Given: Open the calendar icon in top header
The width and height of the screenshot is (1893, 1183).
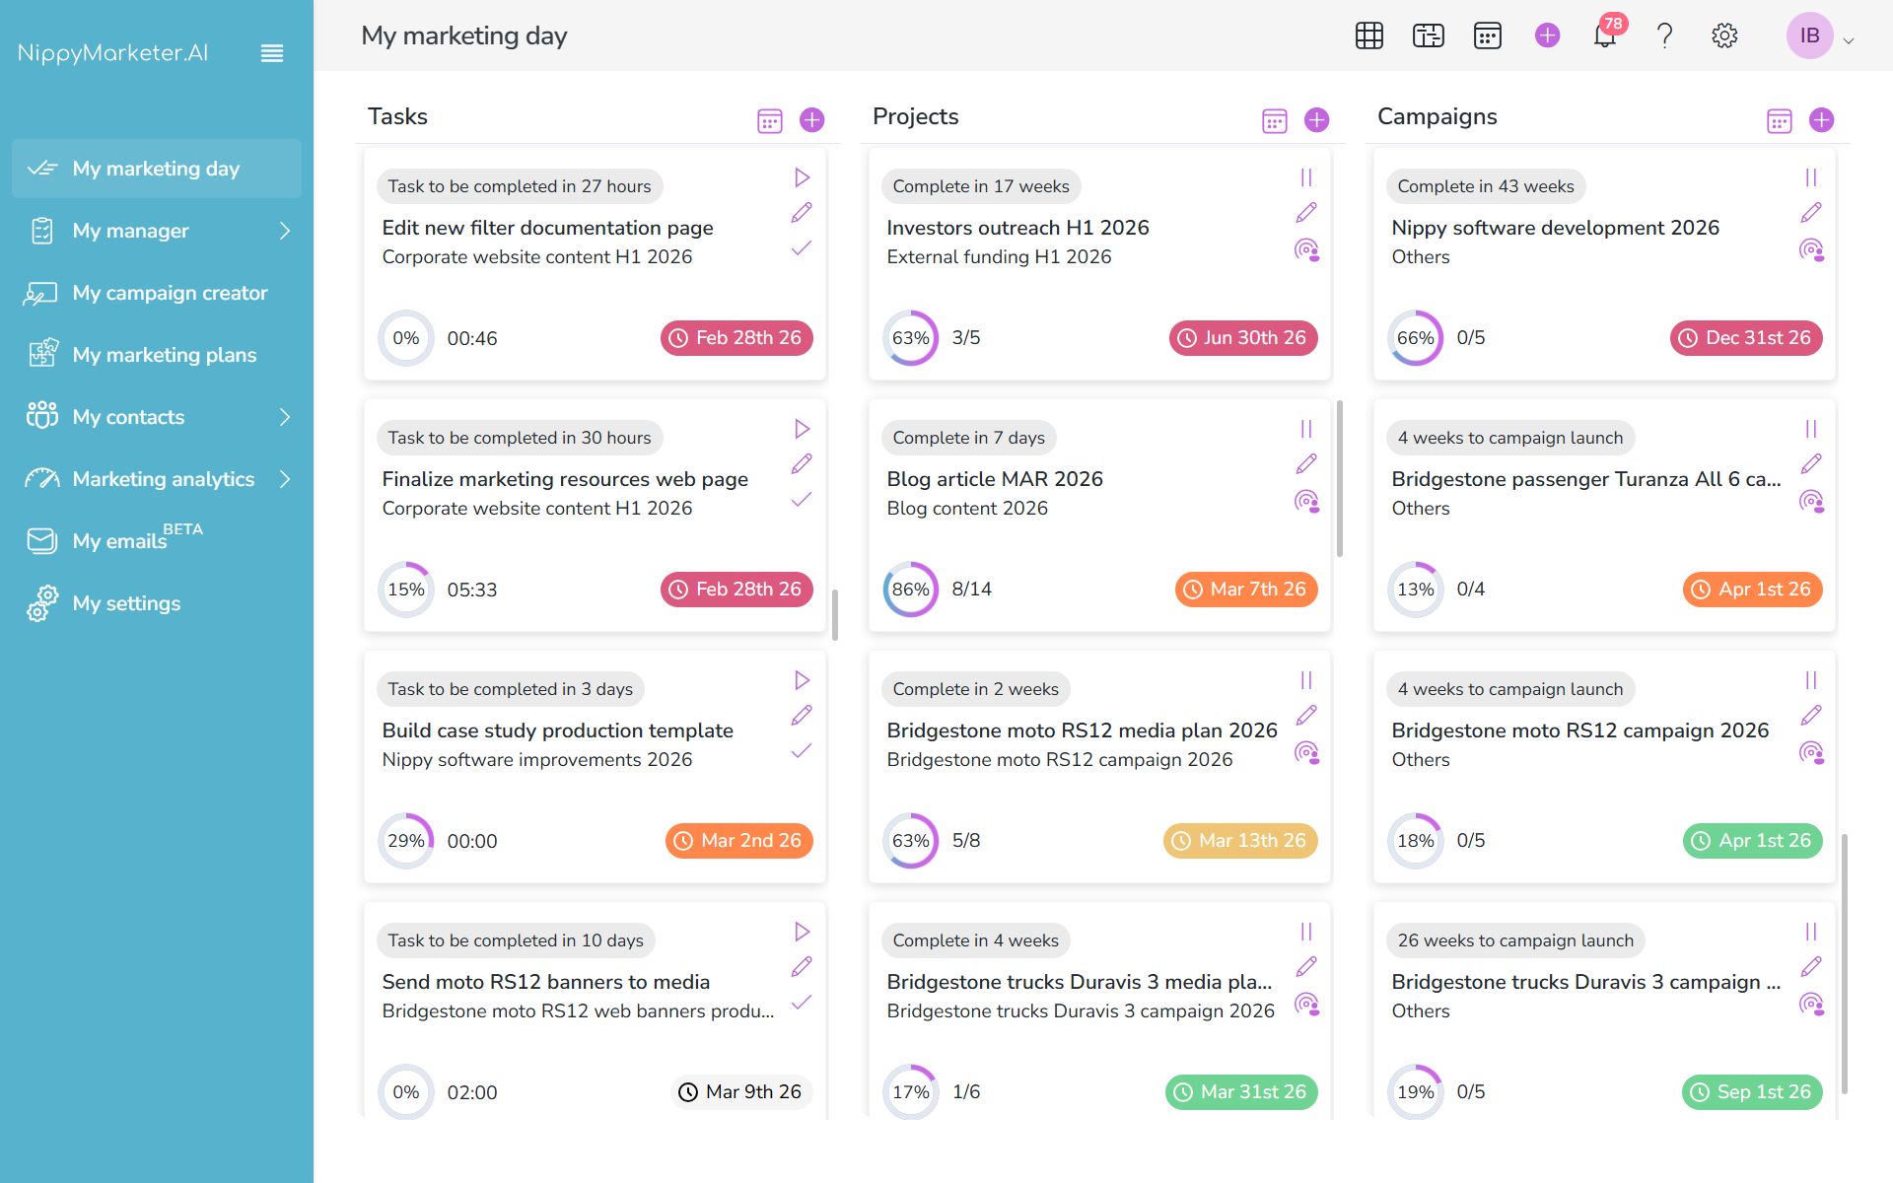Looking at the screenshot, I should (x=1487, y=36).
